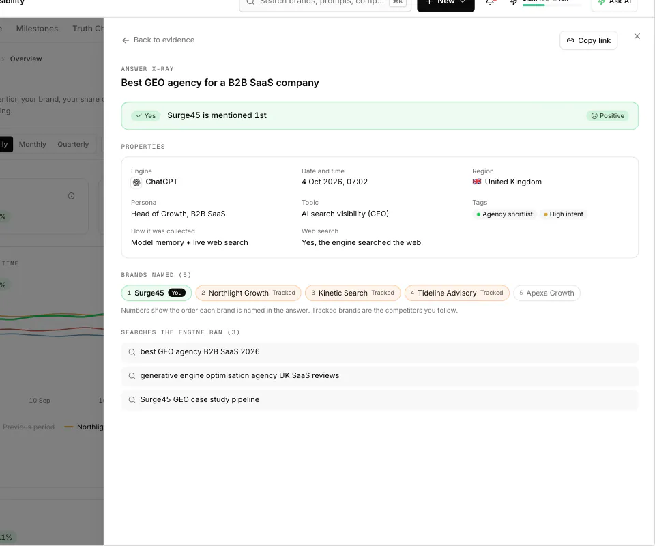Toggle the Northlight legend series
Viewport: 655px width, 546px height.
(84, 427)
